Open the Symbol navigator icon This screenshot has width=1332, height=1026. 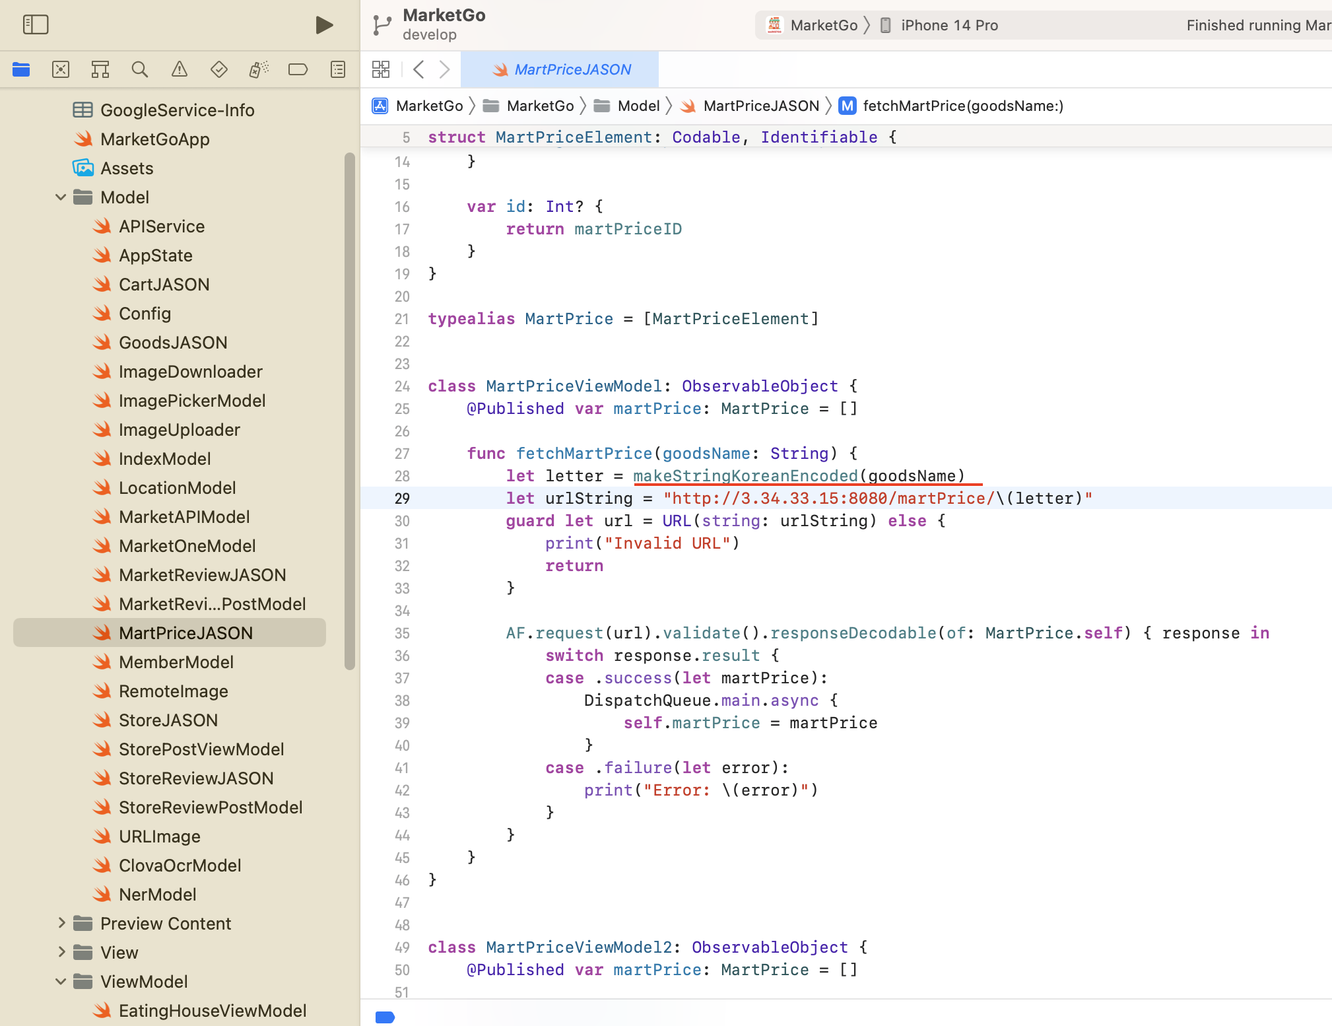[x=100, y=69]
